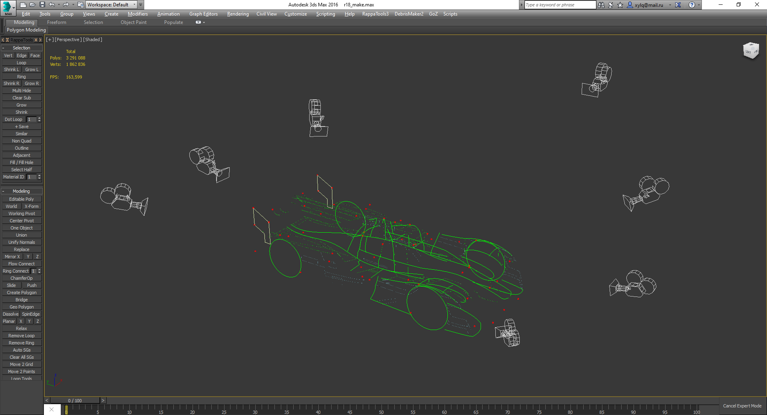Open the Favorites star icon

(620, 5)
